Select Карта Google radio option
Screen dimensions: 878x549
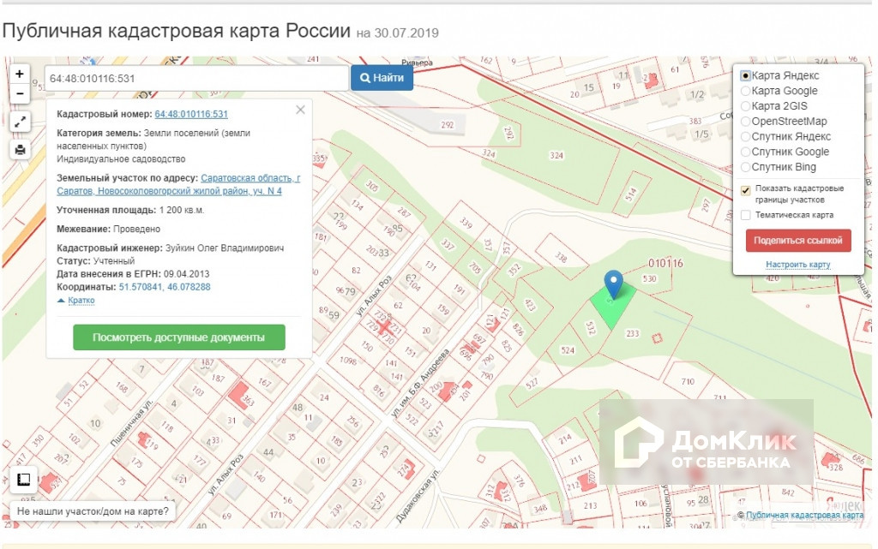click(745, 91)
